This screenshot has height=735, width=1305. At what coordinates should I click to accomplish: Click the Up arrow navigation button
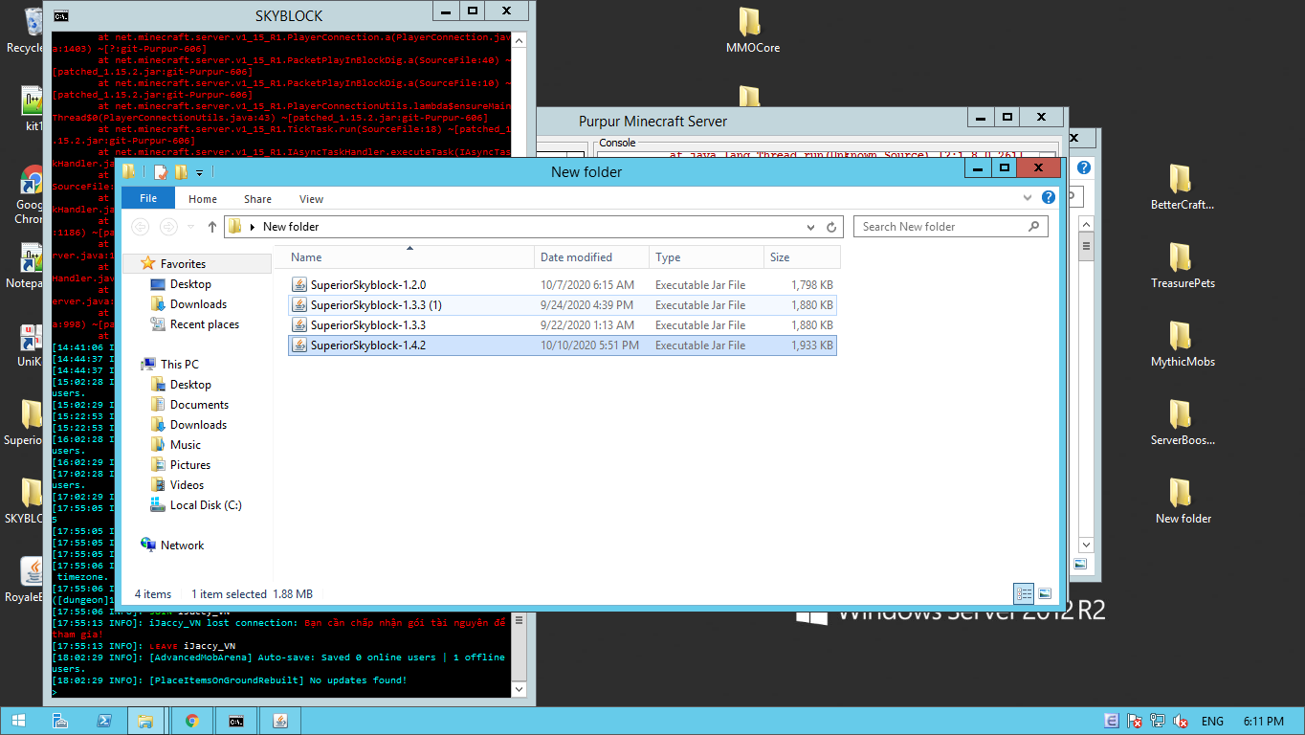(212, 227)
